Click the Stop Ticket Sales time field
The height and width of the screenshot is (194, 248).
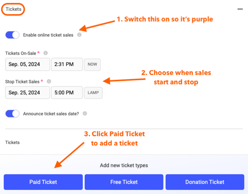click(x=67, y=93)
